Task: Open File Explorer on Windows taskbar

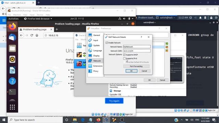Action: pyautogui.click(x=75, y=120)
